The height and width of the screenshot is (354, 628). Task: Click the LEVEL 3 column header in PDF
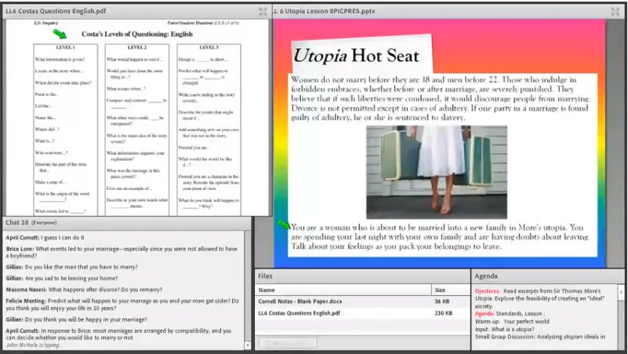(209, 47)
